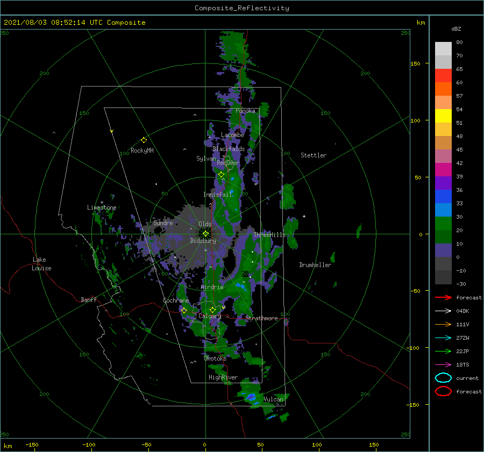Click the Composite_Reflectivity title text
Image resolution: width=484 pixels, height=452 pixels.
pos(242,8)
